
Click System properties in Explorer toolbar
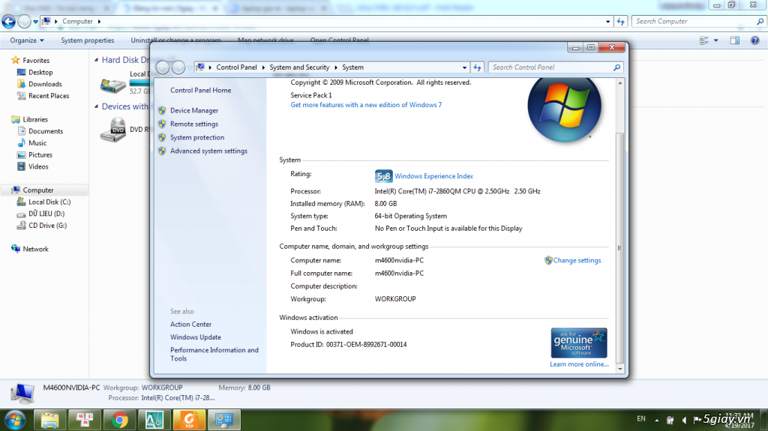click(87, 40)
